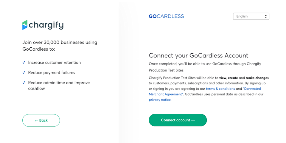Open the terms & conditions link

(220, 89)
